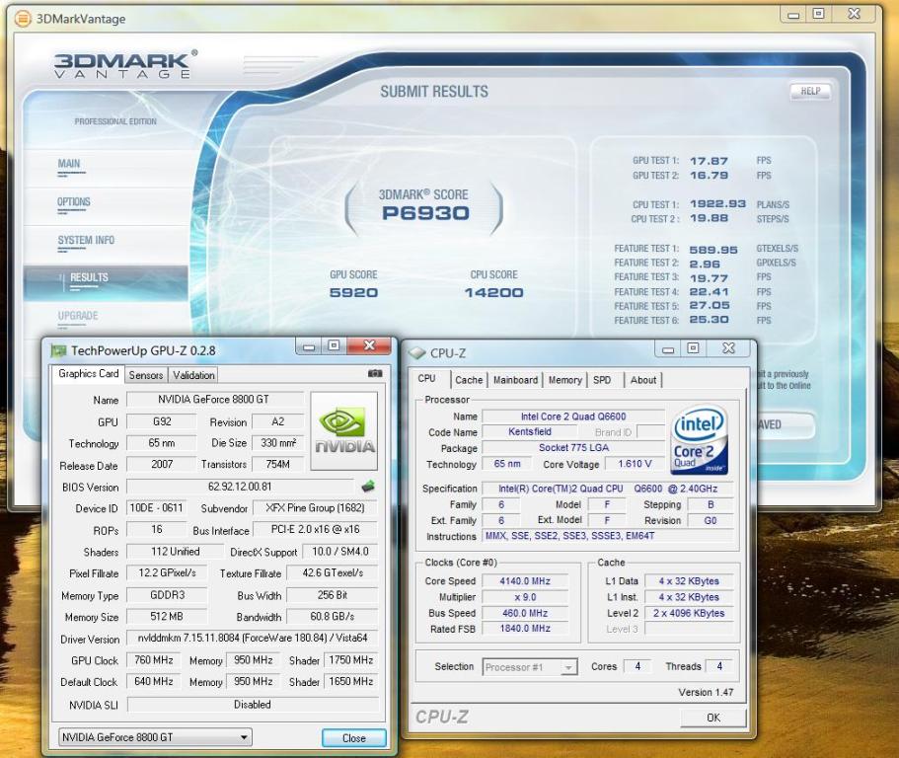Image resolution: width=899 pixels, height=758 pixels.
Task: Click the 3DMark score P6930
Action: pos(425,213)
